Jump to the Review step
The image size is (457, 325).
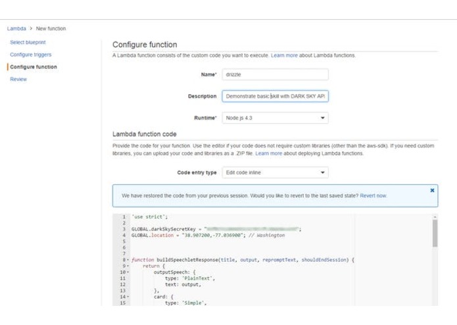18,79
